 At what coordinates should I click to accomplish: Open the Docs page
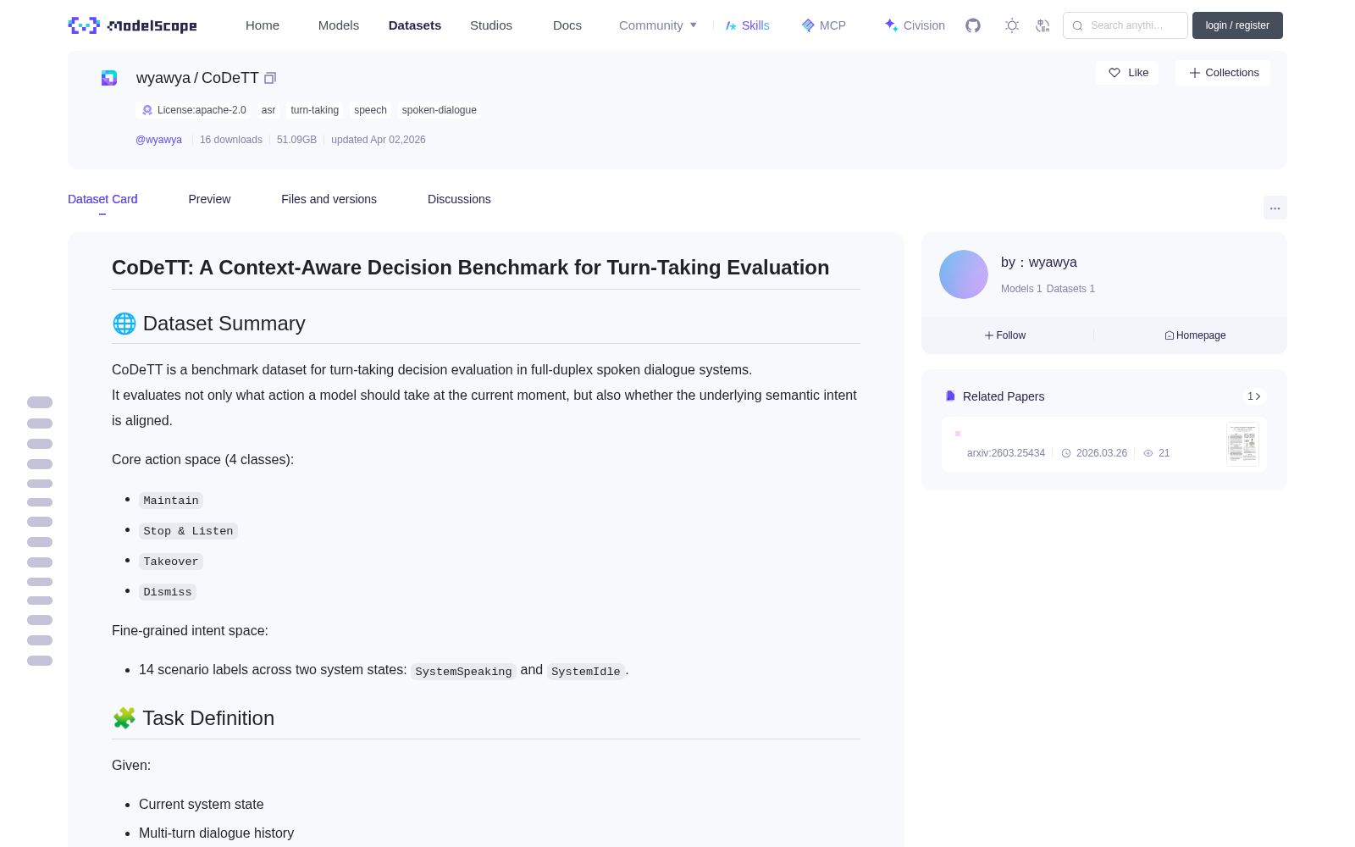pyautogui.click(x=567, y=25)
